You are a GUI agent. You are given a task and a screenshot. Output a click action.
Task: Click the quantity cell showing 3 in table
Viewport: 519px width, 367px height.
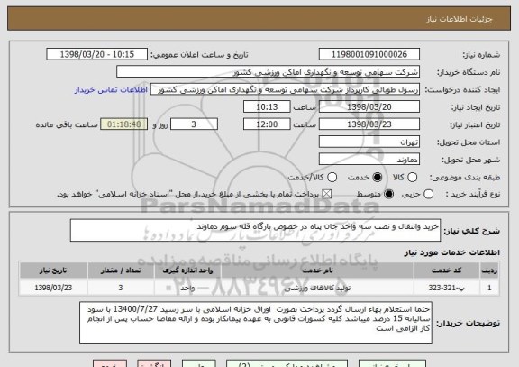[x=121, y=288]
